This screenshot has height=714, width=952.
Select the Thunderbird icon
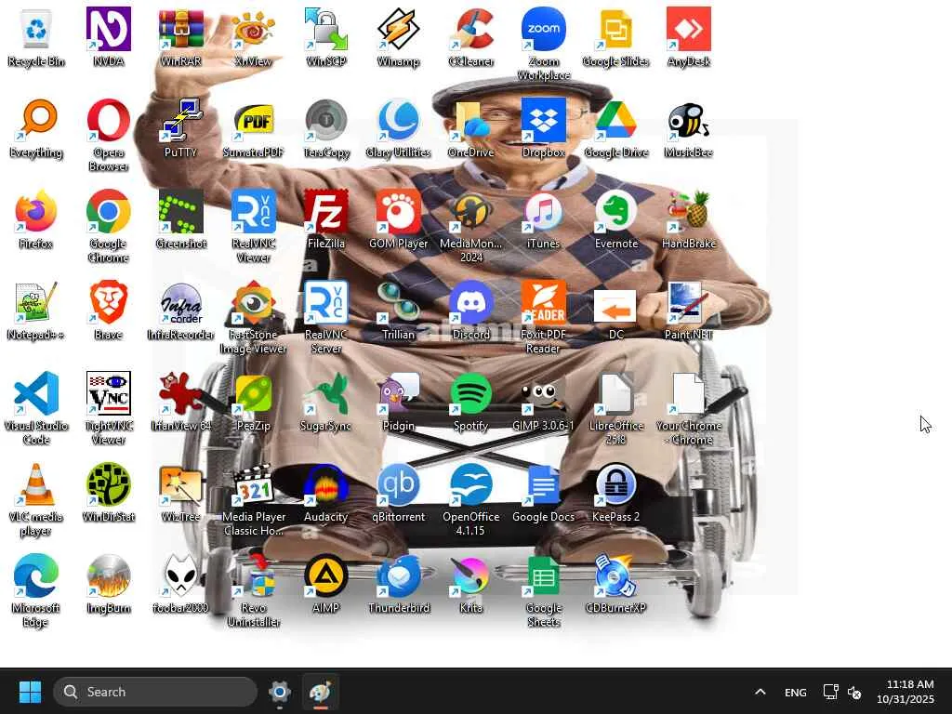click(398, 584)
